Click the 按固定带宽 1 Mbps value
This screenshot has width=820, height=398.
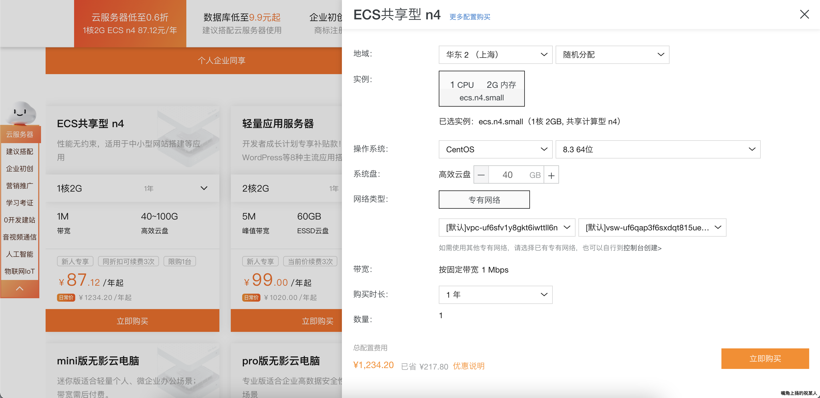(x=473, y=270)
